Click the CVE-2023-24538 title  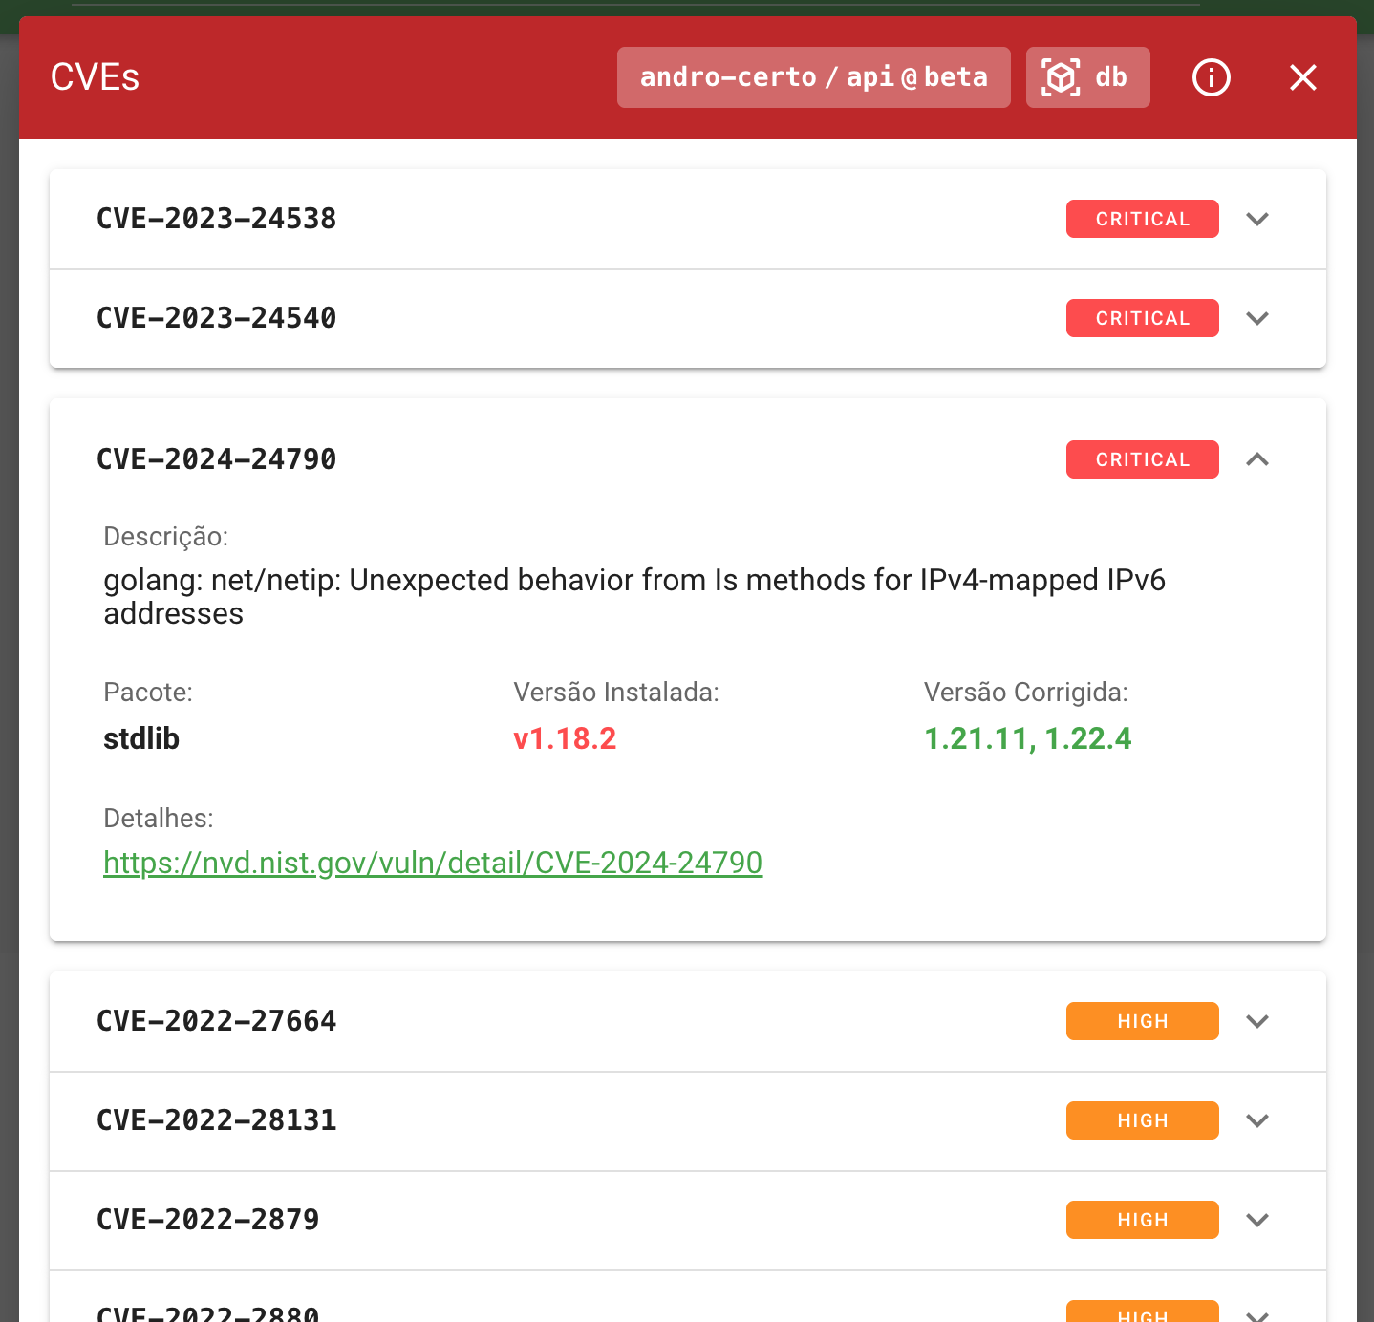tap(217, 219)
